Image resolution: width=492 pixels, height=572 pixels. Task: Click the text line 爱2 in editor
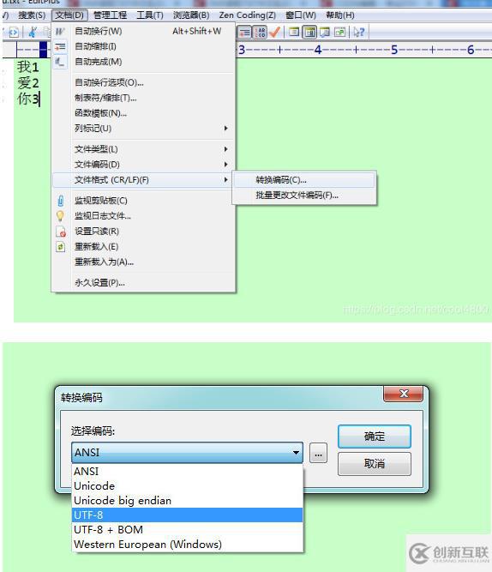coord(28,83)
